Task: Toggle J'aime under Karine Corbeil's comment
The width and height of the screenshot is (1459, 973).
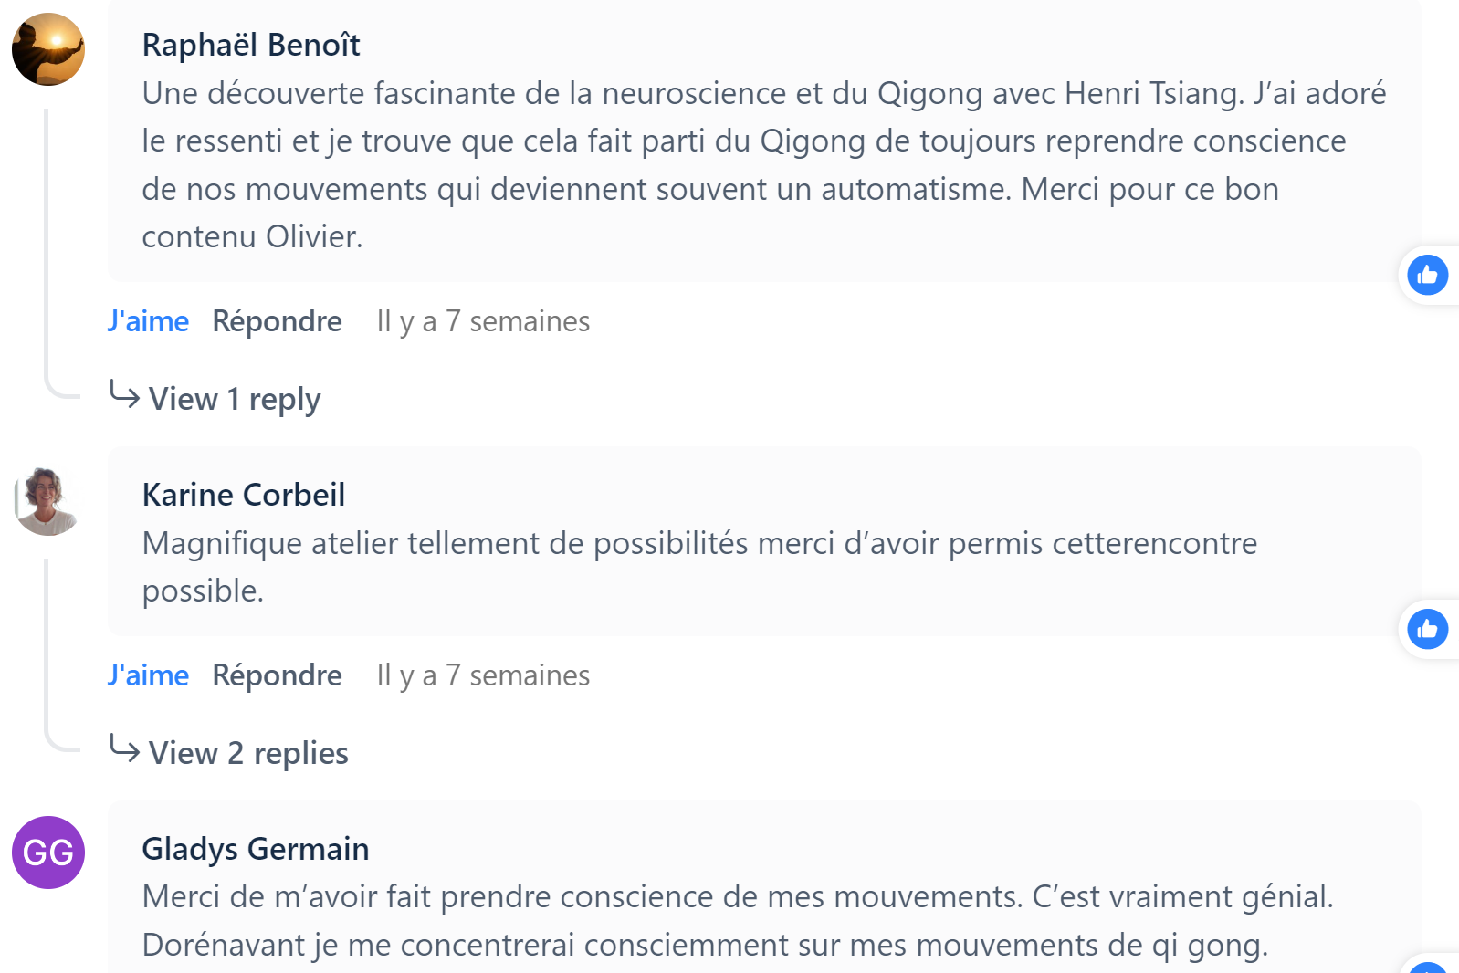Action: pyautogui.click(x=148, y=675)
